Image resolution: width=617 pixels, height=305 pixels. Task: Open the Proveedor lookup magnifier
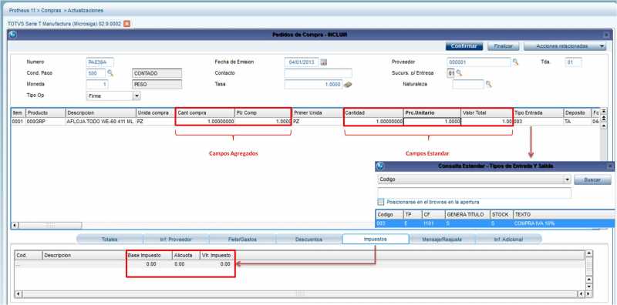point(515,62)
